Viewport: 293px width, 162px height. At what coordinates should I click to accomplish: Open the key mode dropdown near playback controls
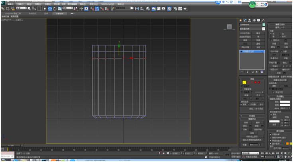[x=250, y=153]
